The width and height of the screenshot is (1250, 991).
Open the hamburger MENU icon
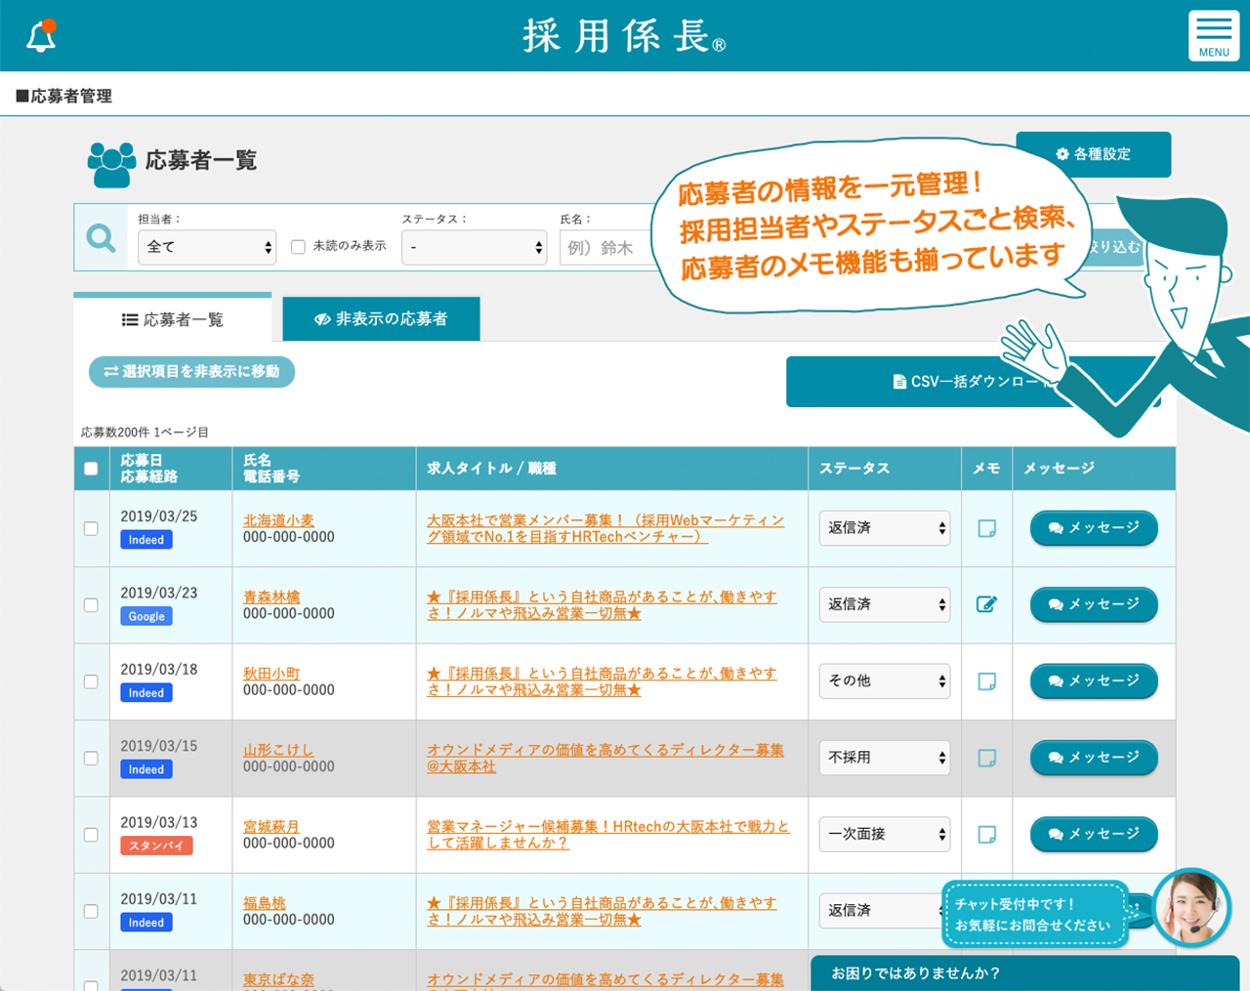[x=1213, y=36]
